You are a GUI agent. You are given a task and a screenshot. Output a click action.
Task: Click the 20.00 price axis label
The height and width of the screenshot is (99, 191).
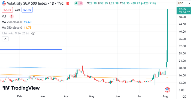[x=182, y=68]
